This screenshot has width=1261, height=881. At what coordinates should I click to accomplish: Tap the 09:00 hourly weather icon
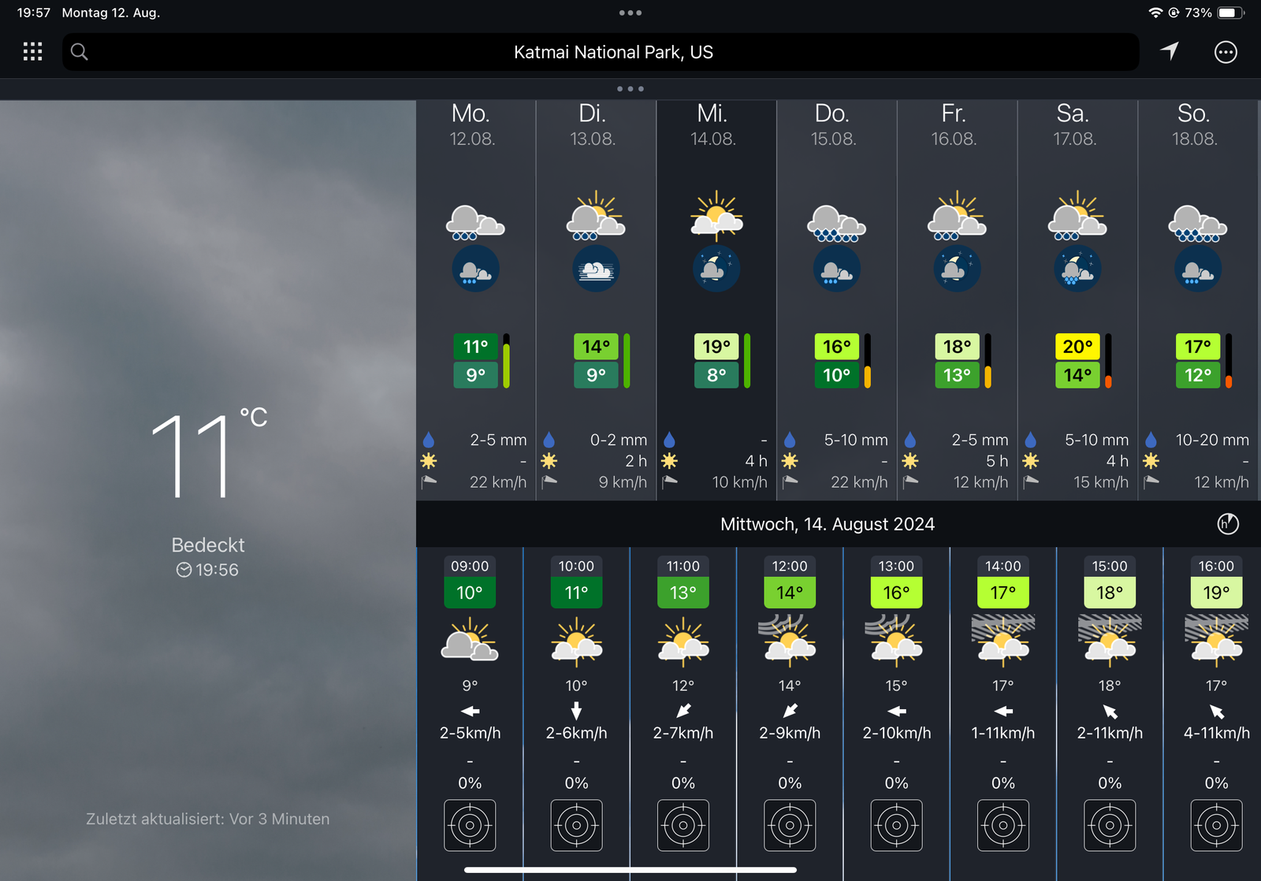[x=470, y=639]
